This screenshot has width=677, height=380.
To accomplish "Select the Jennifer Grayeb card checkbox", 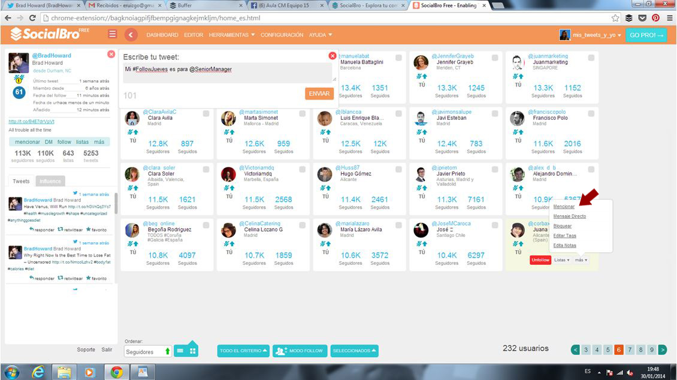I will (495, 58).
